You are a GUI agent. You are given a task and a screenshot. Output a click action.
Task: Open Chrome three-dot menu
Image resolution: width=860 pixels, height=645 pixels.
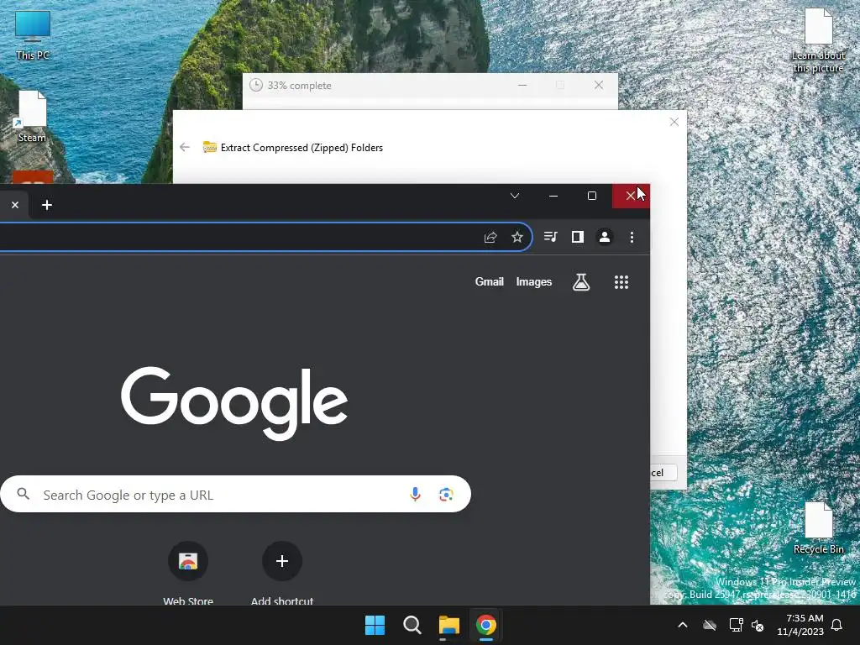632,237
